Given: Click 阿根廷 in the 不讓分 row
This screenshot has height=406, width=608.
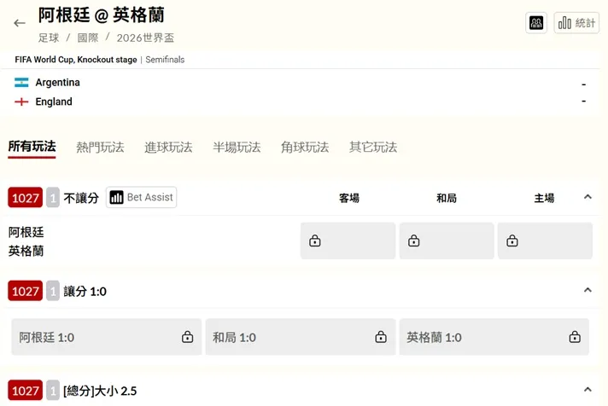Looking at the screenshot, I should click(x=26, y=233).
